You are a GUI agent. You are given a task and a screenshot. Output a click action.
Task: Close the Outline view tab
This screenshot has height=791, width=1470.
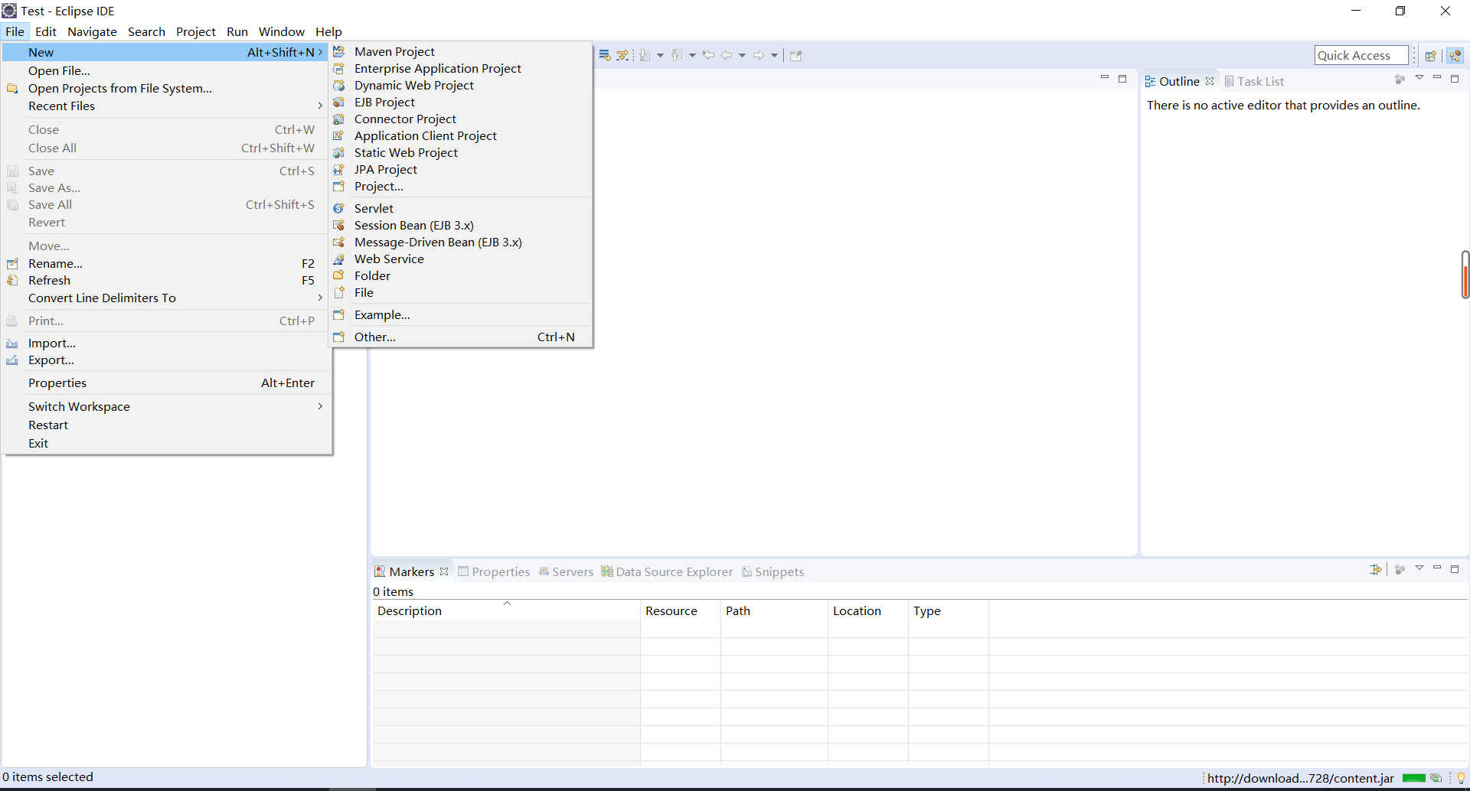point(1210,81)
